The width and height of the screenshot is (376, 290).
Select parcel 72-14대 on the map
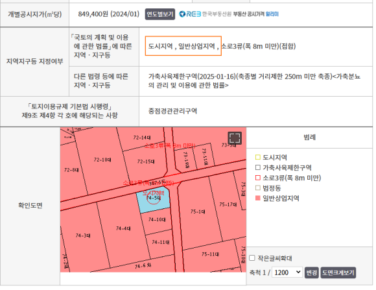[x=142, y=138]
